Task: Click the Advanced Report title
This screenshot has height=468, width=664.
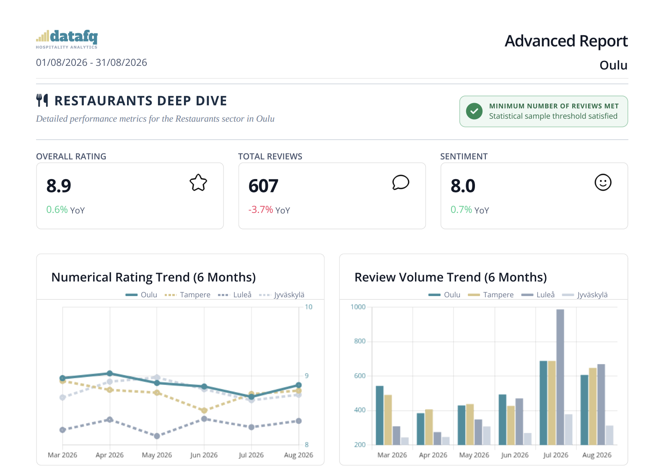Action: click(566, 41)
